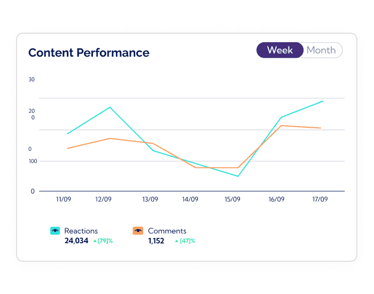Switch to the Week view
The width and height of the screenshot is (374, 294).
click(x=280, y=50)
